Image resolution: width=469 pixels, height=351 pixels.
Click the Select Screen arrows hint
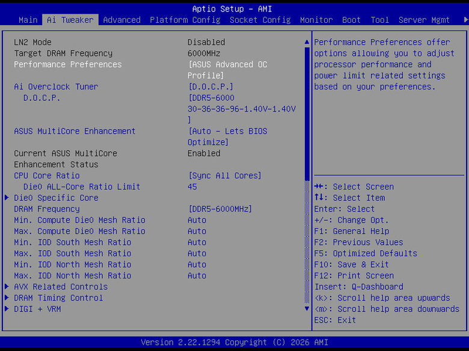pyautogui.click(x=354, y=187)
